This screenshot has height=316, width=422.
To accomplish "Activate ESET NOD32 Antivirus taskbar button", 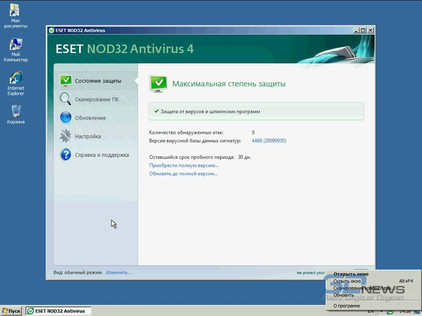I will pyautogui.click(x=58, y=311).
